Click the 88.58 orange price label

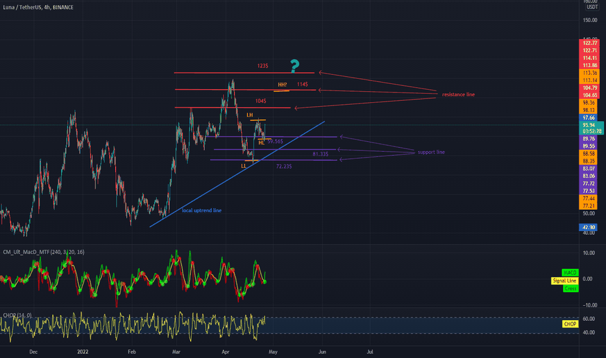coord(588,154)
